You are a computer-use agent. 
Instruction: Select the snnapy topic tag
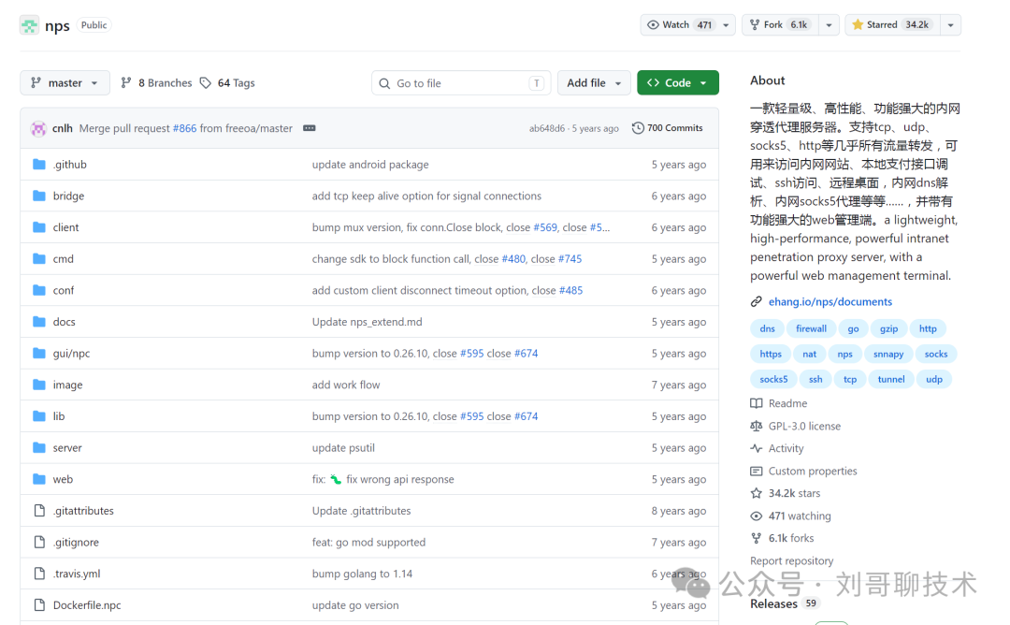coord(888,355)
